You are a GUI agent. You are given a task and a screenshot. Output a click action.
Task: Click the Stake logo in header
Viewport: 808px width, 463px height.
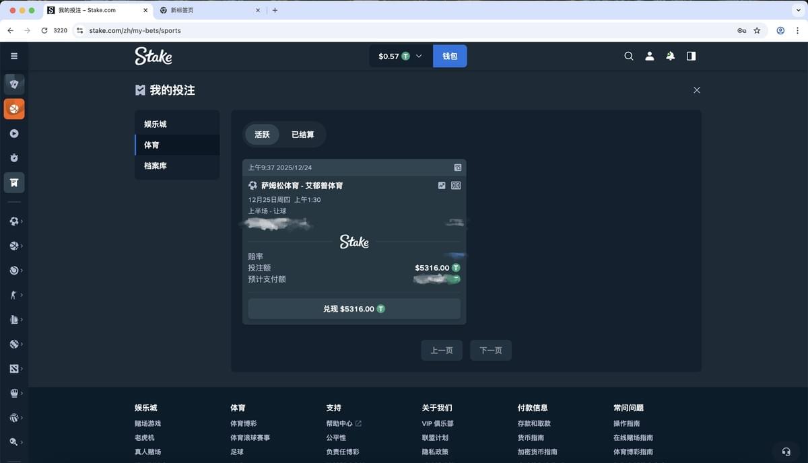[154, 57]
